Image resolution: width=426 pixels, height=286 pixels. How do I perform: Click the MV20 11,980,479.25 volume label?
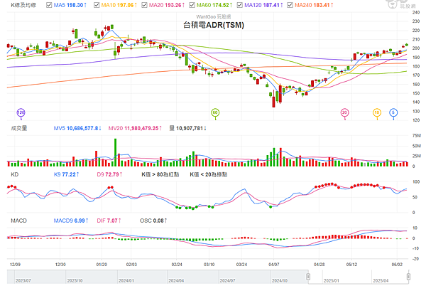pos(135,128)
